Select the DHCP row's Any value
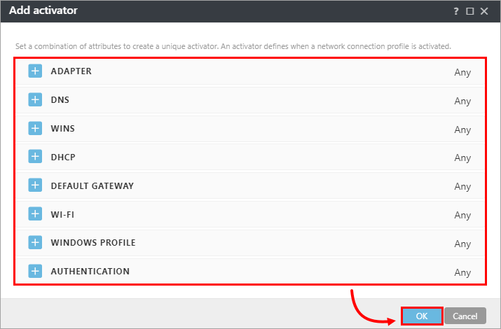Viewport: 501px width, 329px height. (x=462, y=158)
